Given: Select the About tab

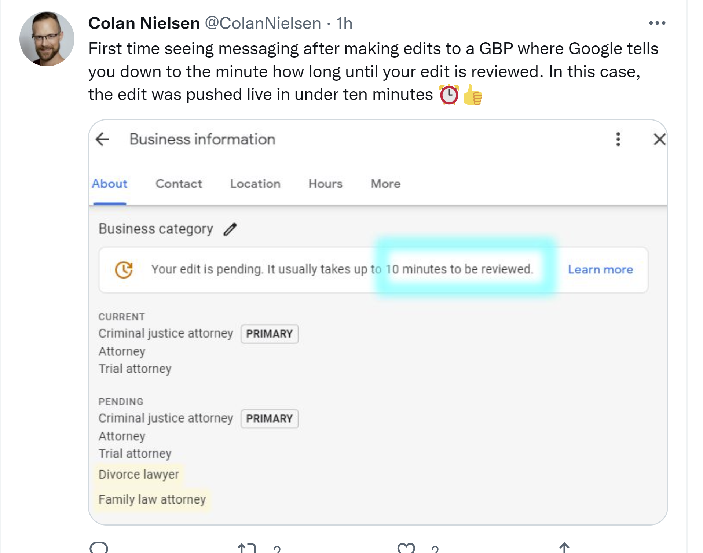Looking at the screenshot, I should point(110,184).
